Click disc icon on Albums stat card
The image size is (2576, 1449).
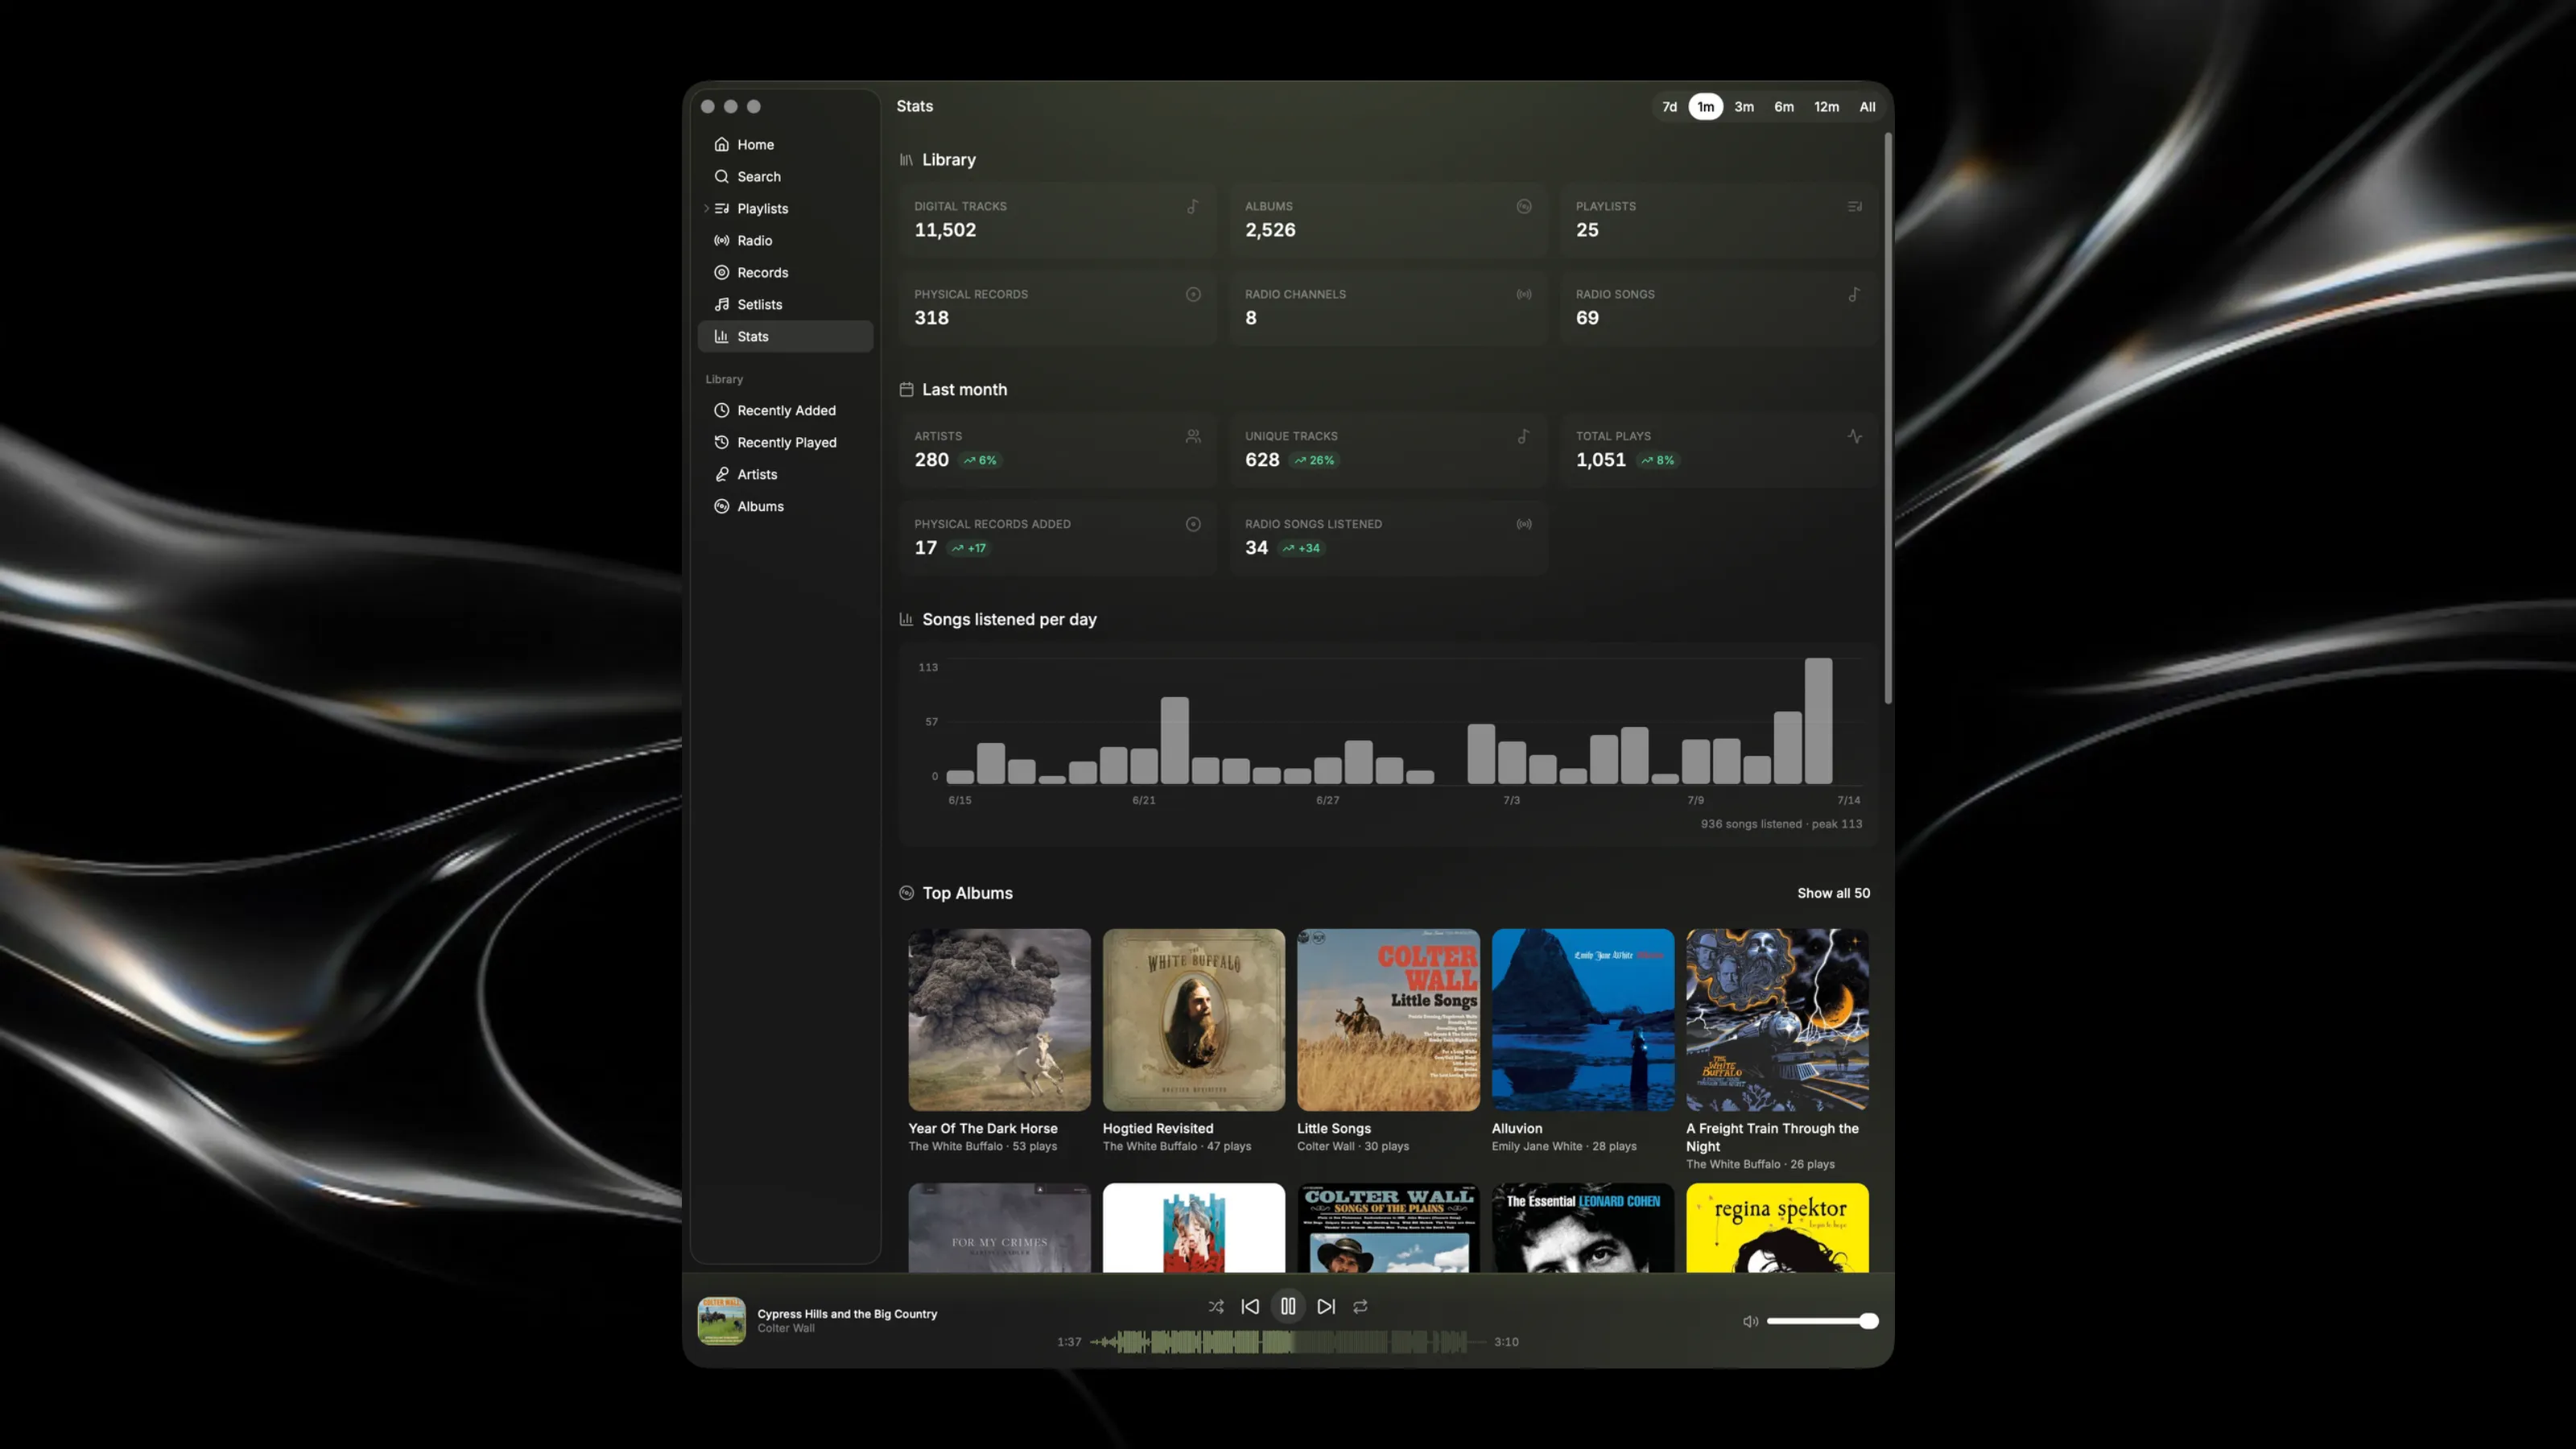tap(1524, 207)
